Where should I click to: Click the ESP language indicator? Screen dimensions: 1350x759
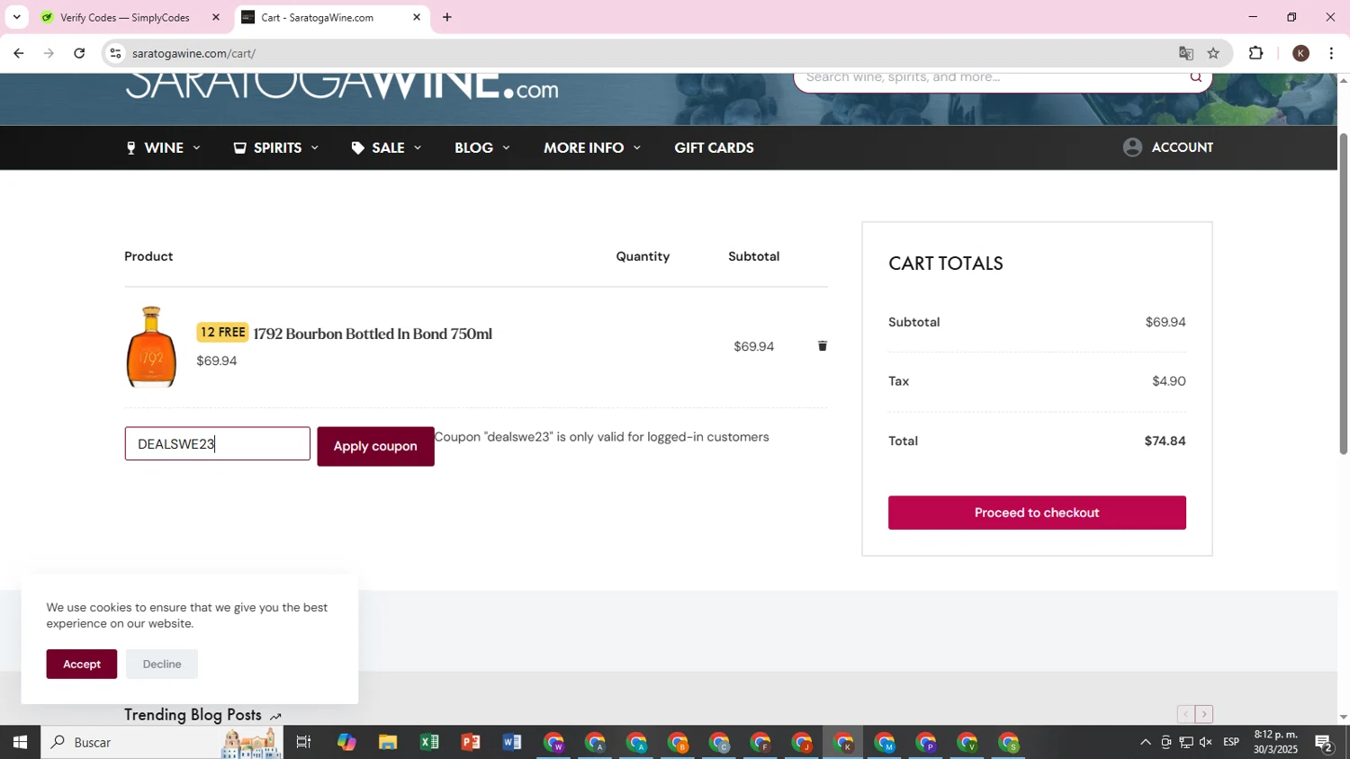pos(1231,742)
